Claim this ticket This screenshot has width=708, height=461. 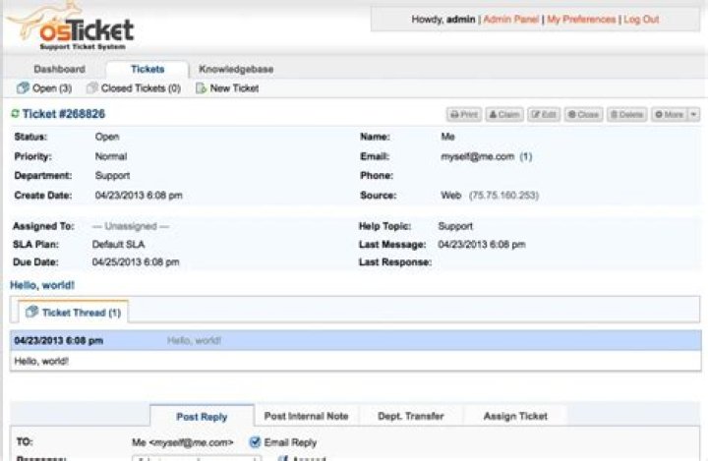(504, 114)
